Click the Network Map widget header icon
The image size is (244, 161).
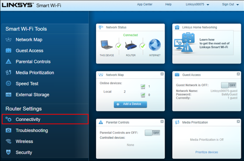(x=101, y=75)
